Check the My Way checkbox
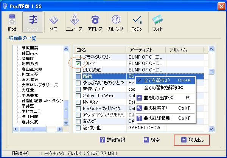227x158 pixels. click(78, 102)
